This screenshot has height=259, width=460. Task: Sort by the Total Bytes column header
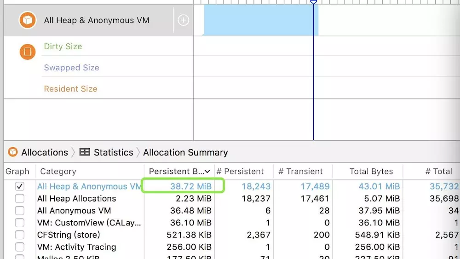[371, 171]
